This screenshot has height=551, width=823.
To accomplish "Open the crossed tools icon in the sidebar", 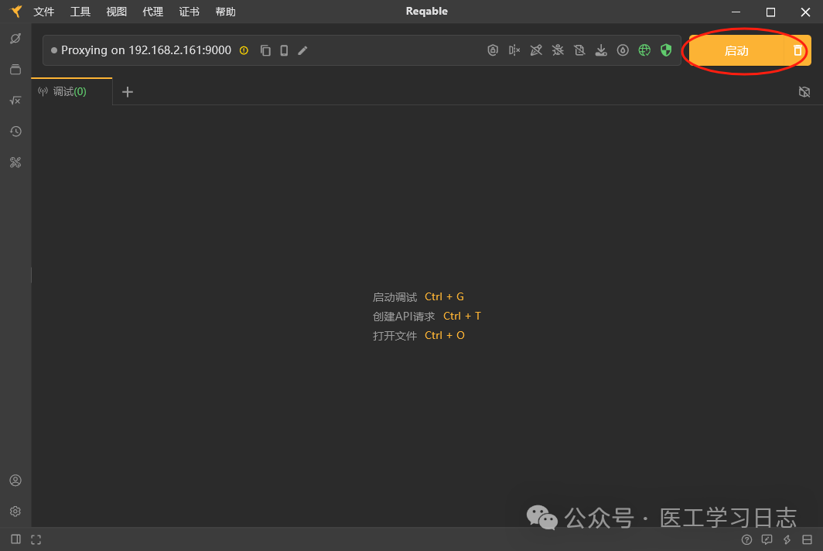I will (x=15, y=163).
